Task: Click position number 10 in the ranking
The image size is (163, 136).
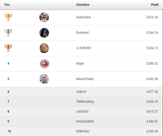Action: point(9,131)
